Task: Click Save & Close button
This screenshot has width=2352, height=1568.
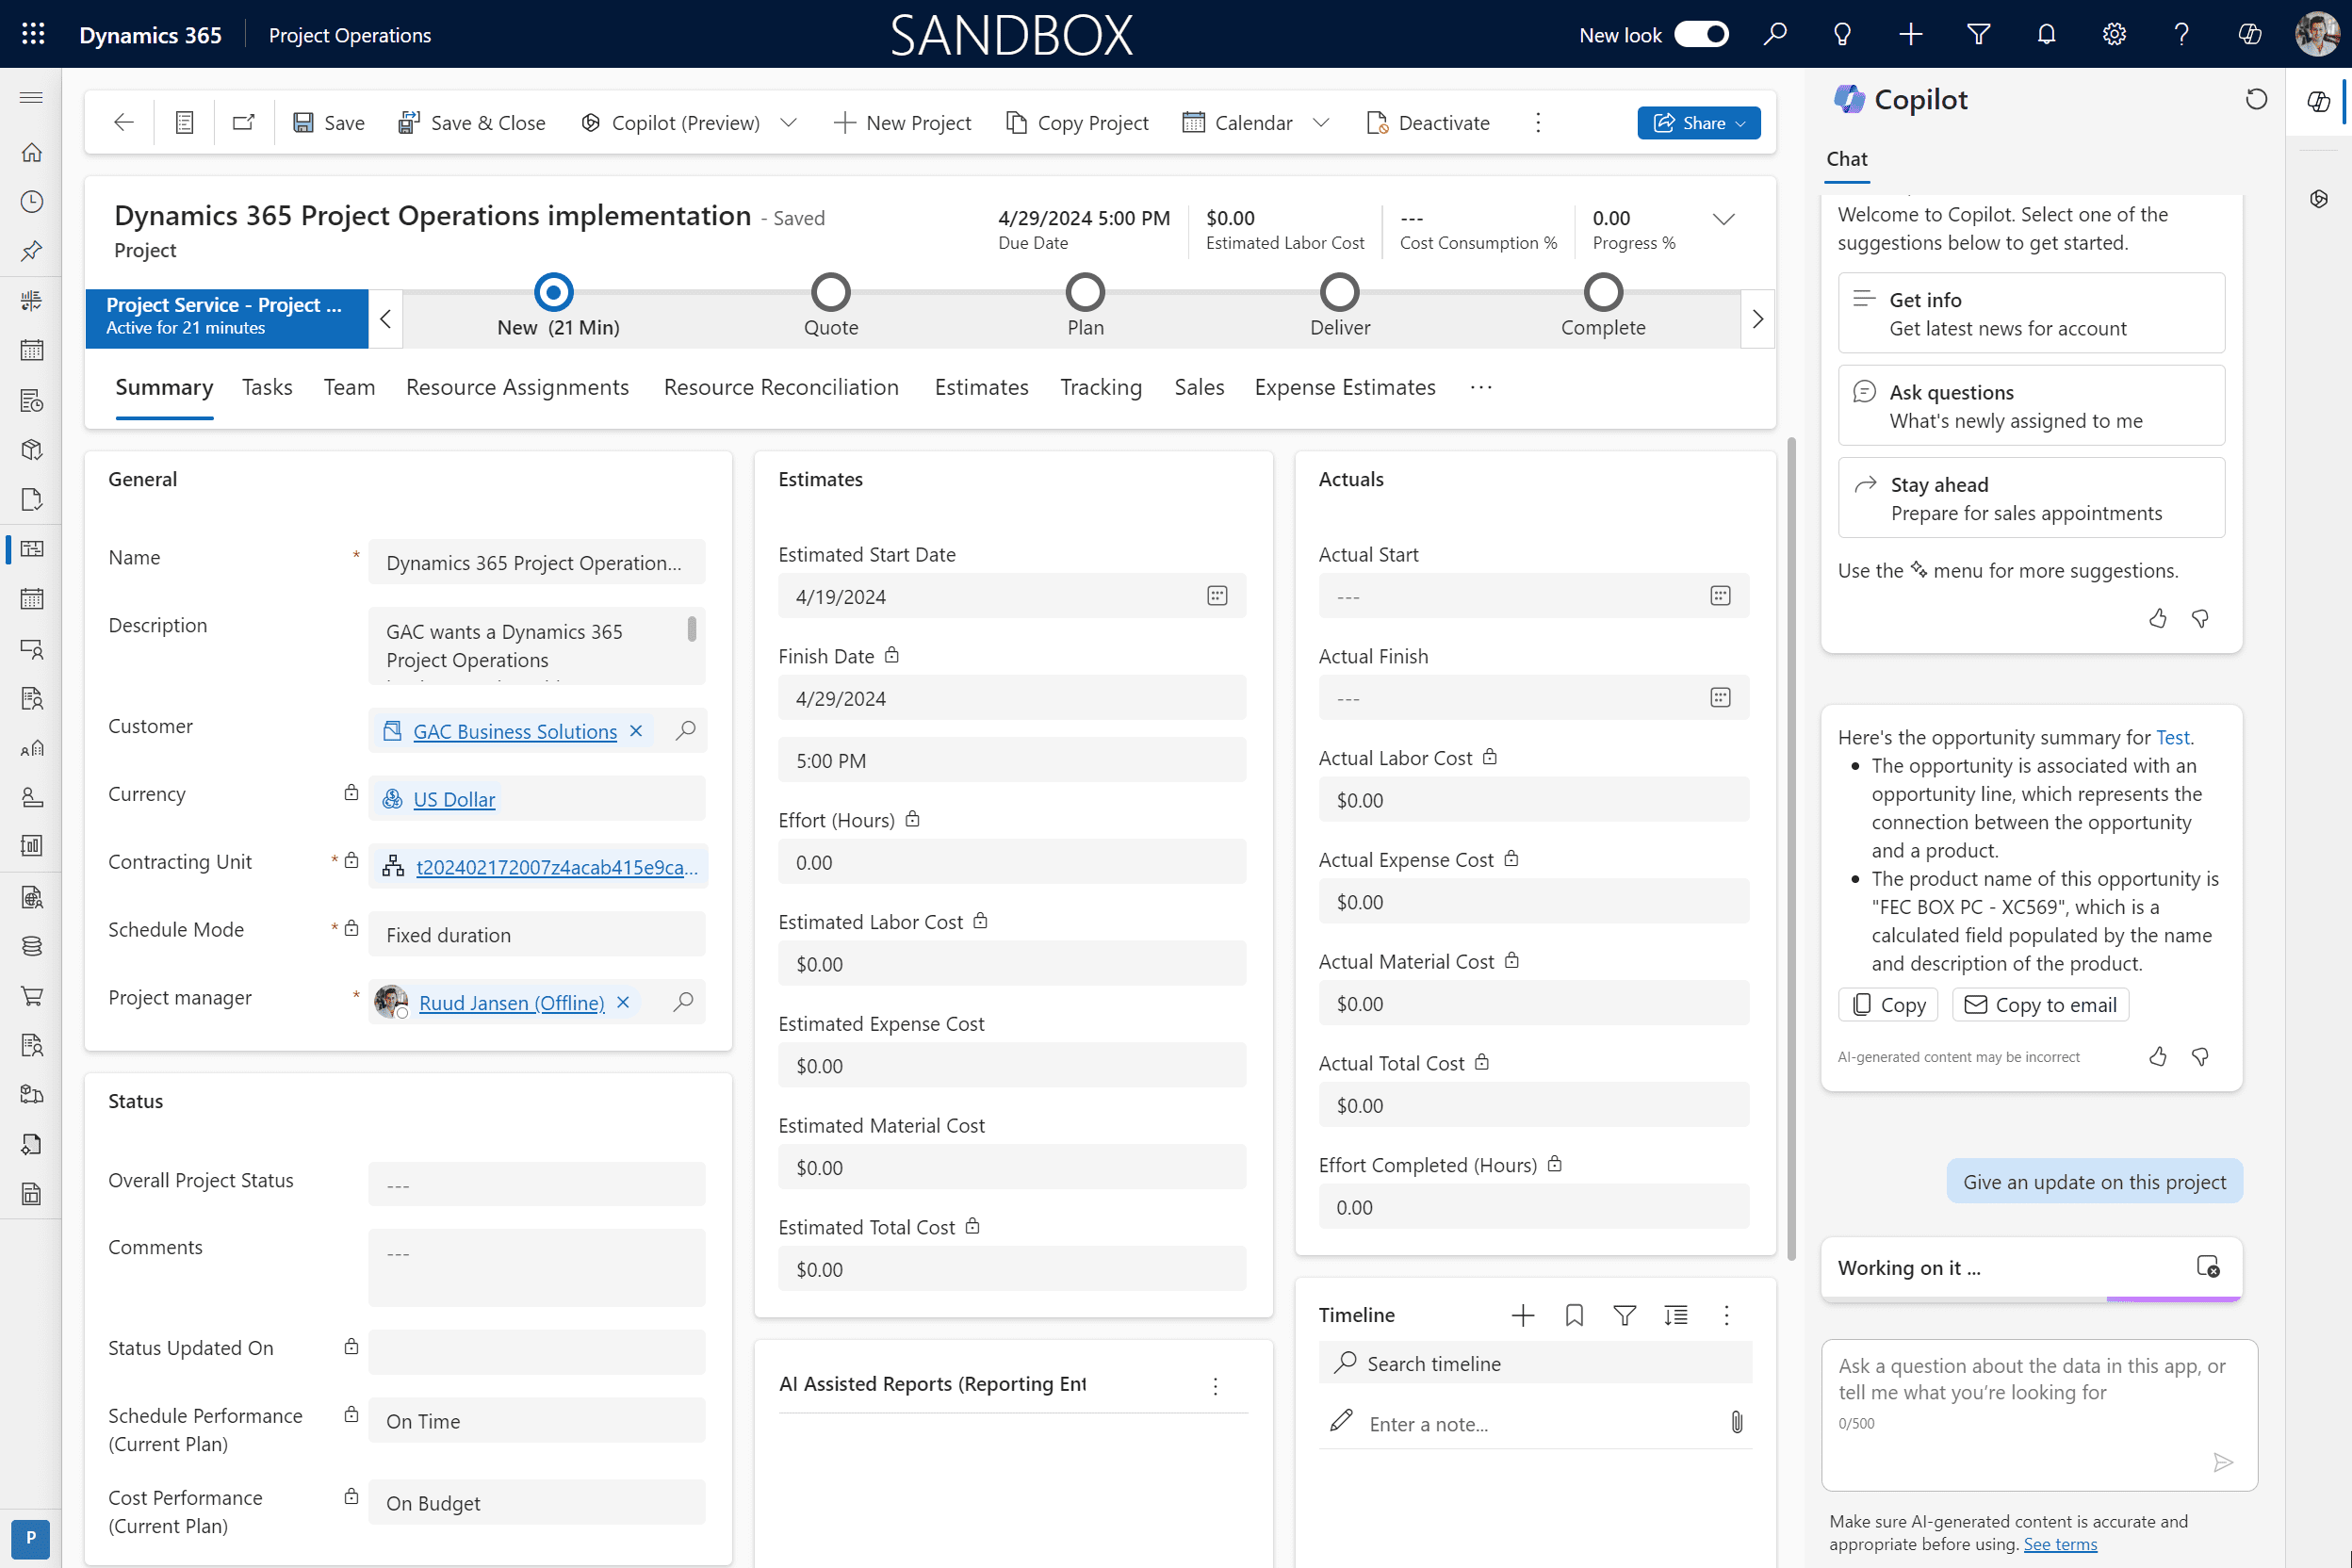Action: [471, 122]
